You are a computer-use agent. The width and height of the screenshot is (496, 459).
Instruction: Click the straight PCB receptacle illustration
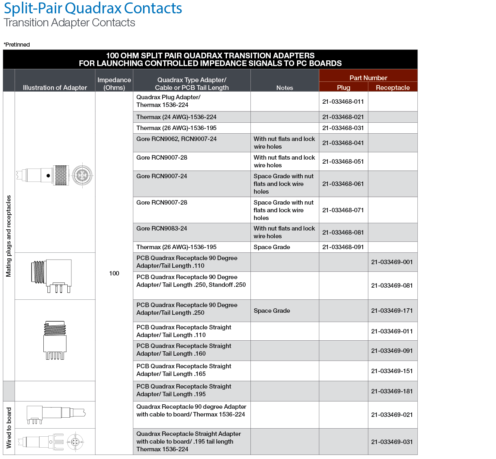pos(55,341)
